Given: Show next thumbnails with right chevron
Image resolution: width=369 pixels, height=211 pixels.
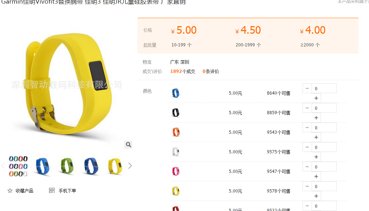Looking at the screenshot, I should point(130,166).
